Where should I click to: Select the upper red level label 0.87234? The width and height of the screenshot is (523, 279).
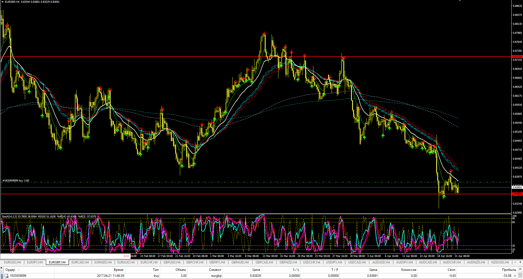tap(517, 57)
